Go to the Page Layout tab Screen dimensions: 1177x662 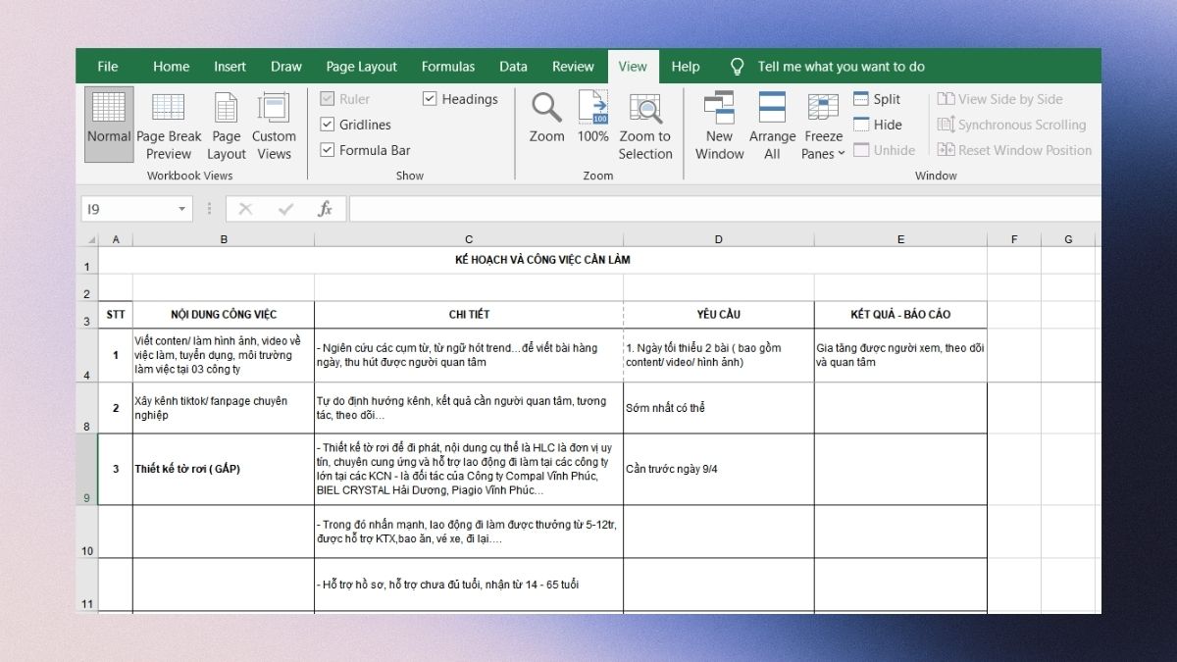click(x=362, y=67)
